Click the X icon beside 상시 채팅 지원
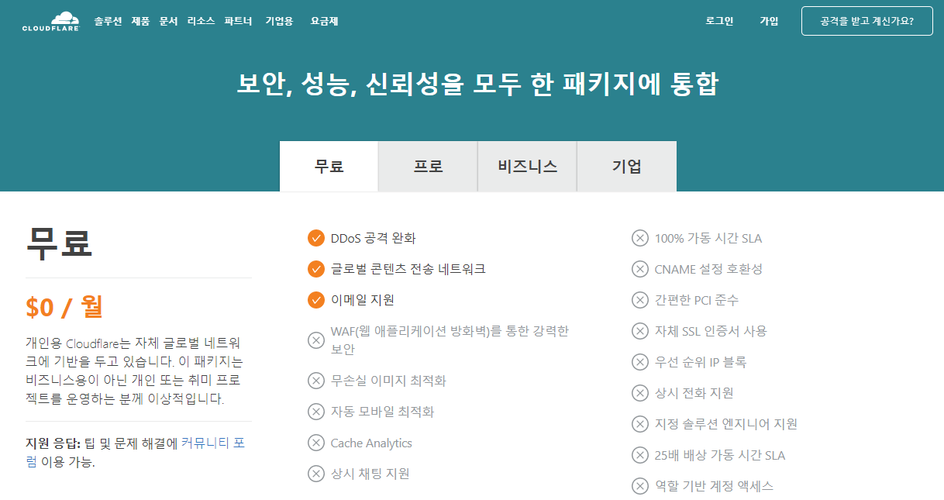Screen dimensions: 944x500 click(x=316, y=474)
